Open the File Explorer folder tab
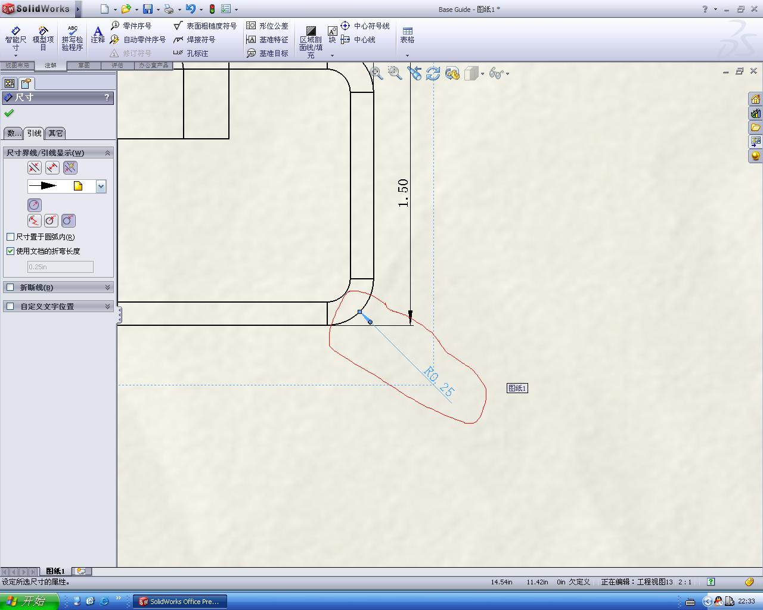Screen dimensions: 763x610 point(756,127)
